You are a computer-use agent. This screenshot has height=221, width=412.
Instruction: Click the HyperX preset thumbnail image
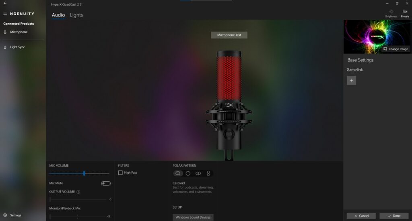coord(377,36)
